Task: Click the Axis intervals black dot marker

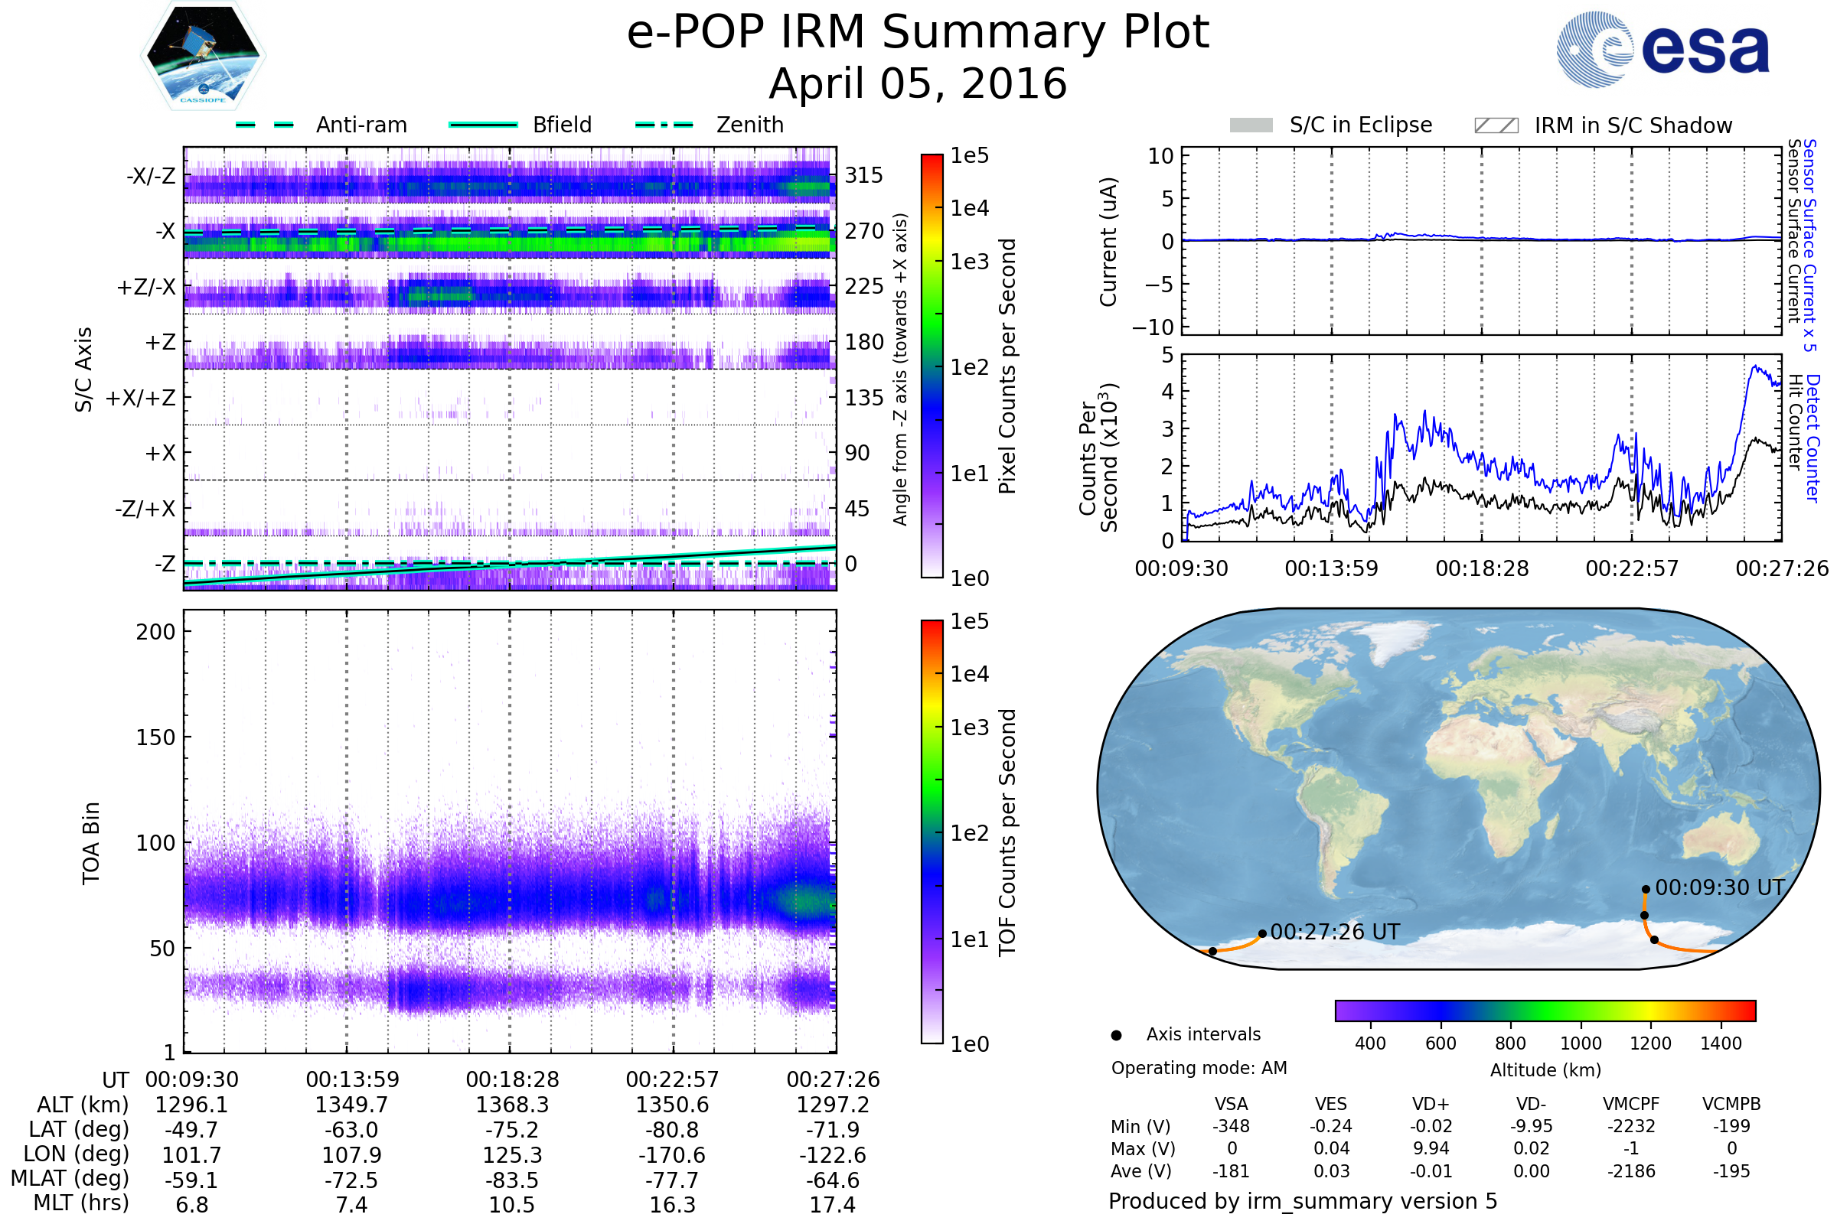Action: point(1116,1035)
